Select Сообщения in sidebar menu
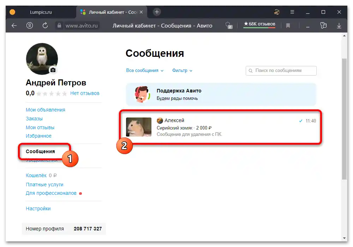The height and width of the screenshot is (247, 353). pyautogui.click(x=40, y=151)
